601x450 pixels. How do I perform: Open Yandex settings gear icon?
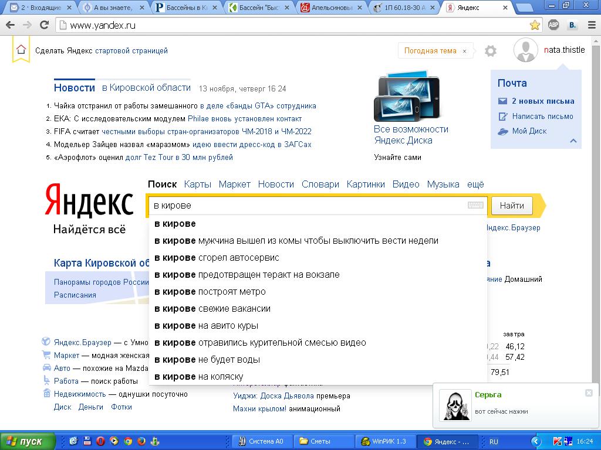pyautogui.click(x=490, y=50)
